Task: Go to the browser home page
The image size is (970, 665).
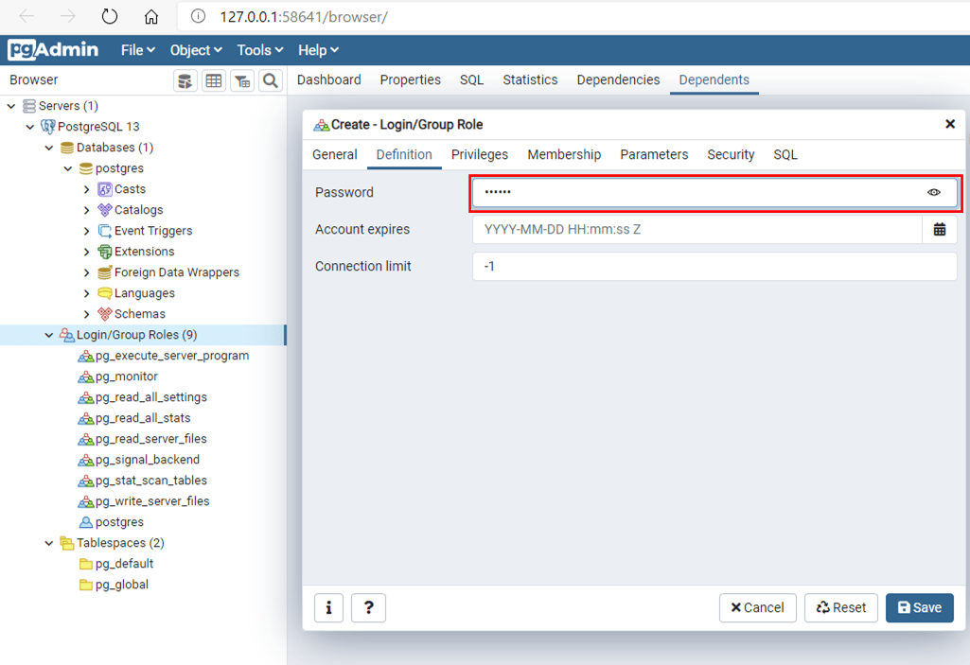Action: [x=151, y=16]
